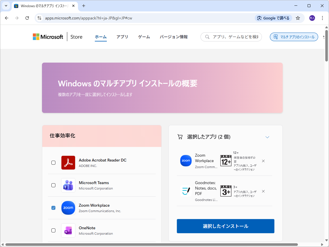Open the ゲーム section in navigation

pos(144,37)
